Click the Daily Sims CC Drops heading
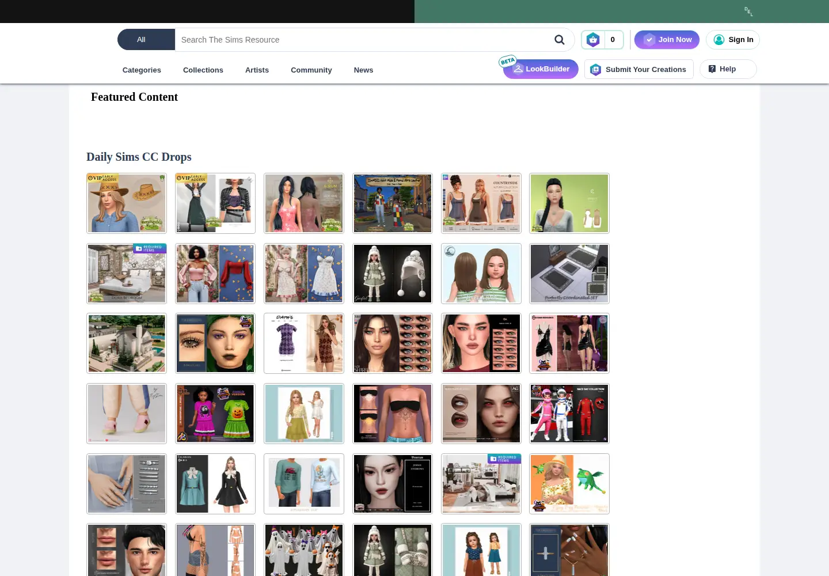The image size is (829, 576). (x=139, y=157)
